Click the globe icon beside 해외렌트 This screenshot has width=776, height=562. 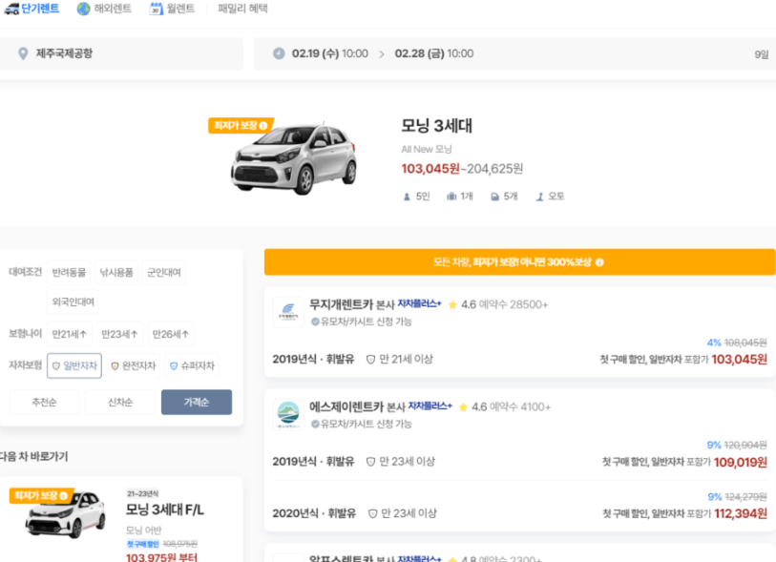[x=84, y=9]
